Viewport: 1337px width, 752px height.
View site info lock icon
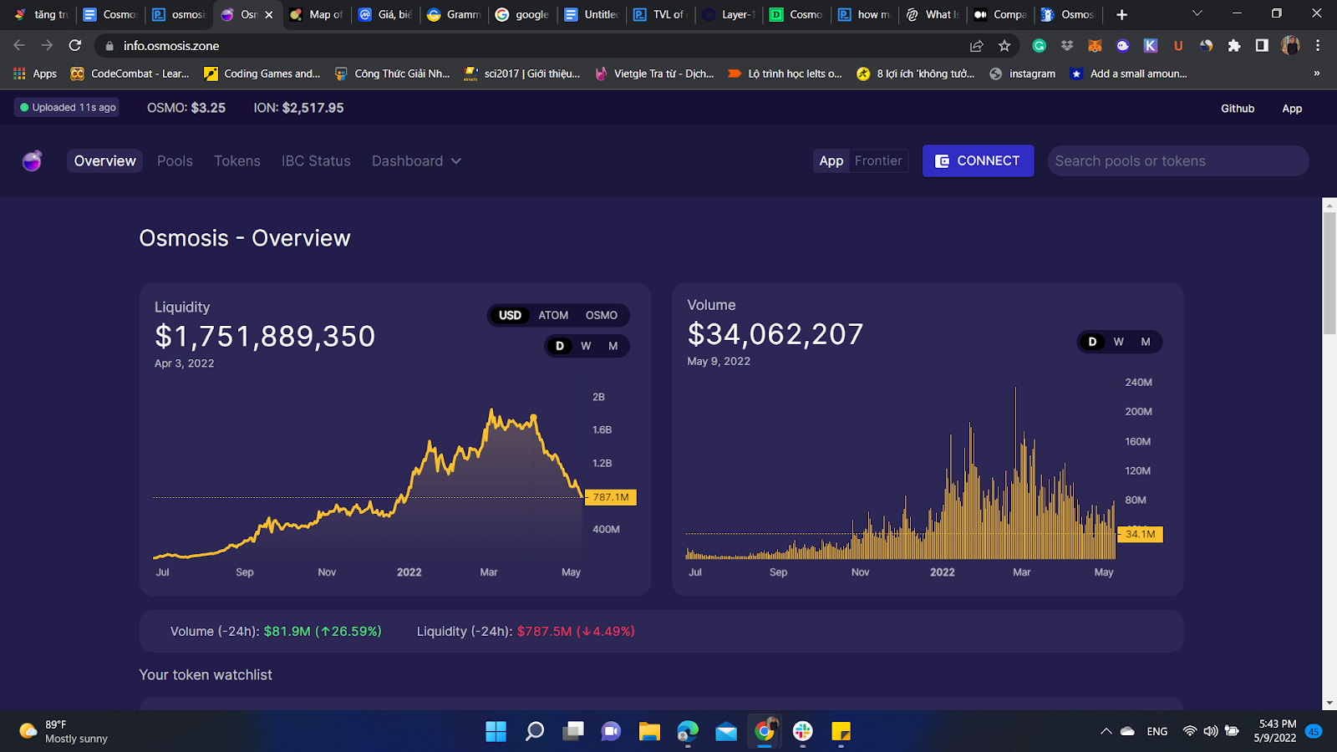point(109,46)
